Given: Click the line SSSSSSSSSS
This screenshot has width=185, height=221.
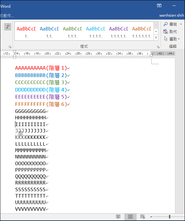Looking at the screenshot, I should pyautogui.click(x=30, y=190).
